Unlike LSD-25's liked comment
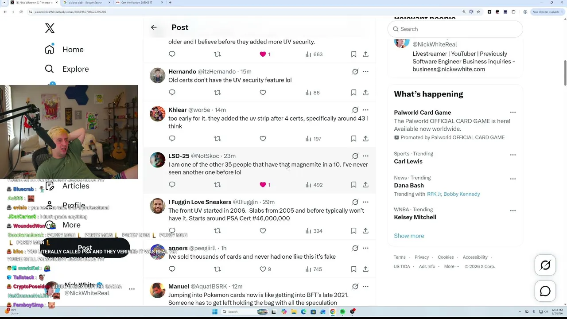Screen dimensions: 567x319 pyautogui.click(x=263, y=185)
